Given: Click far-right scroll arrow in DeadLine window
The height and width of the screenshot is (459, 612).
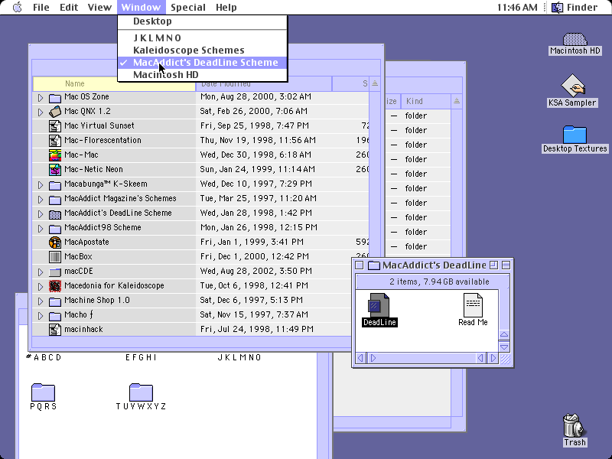Looking at the screenshot, I should point(493,358).
